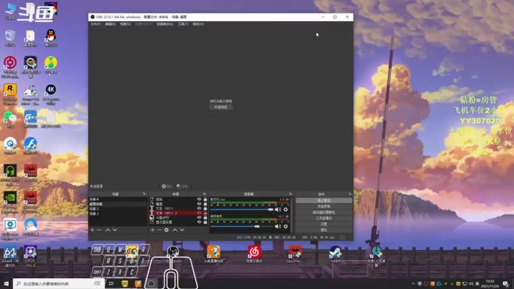Lock the 键盘 source

click(x=205, y=204)
